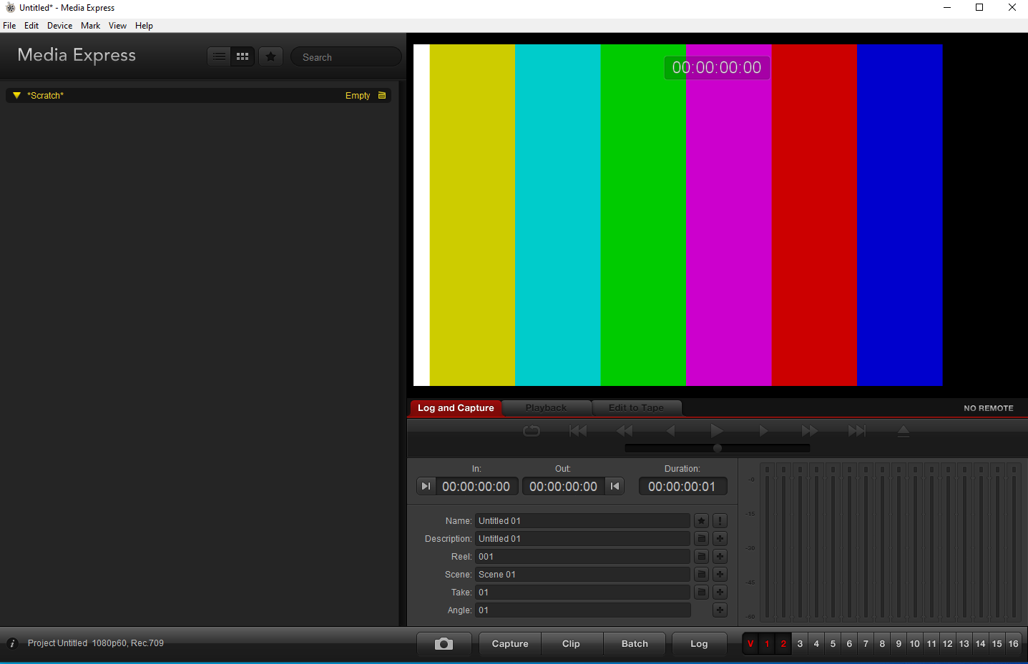Disable audio channel 2 in the meter strip
The height and width of the screenshot is (664, 1028).
coord(783,643)
